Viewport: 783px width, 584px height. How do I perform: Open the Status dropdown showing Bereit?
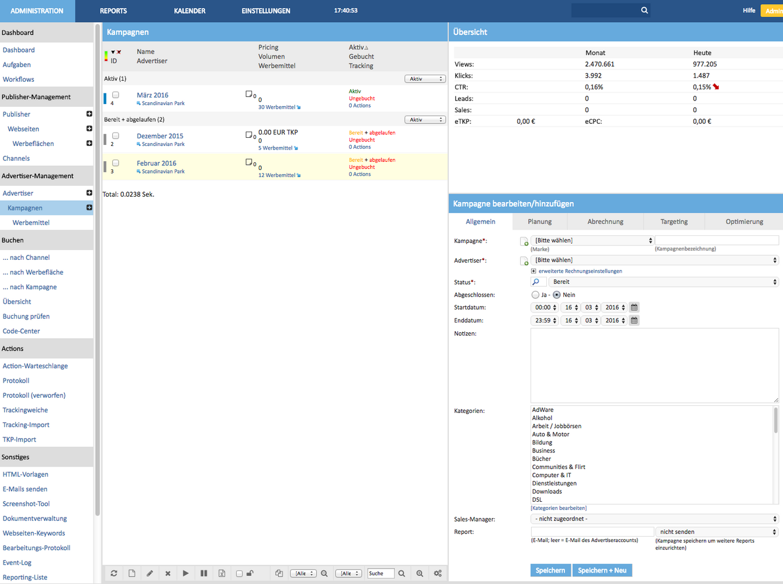click(x=664, y=282)
